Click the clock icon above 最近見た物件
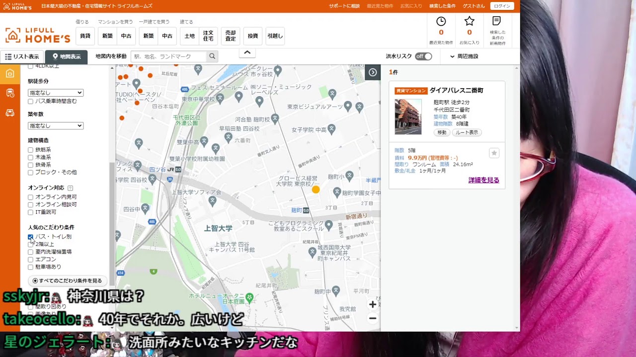Image resolution: width=636 pixels, height=357 pixels. [440, 22]
